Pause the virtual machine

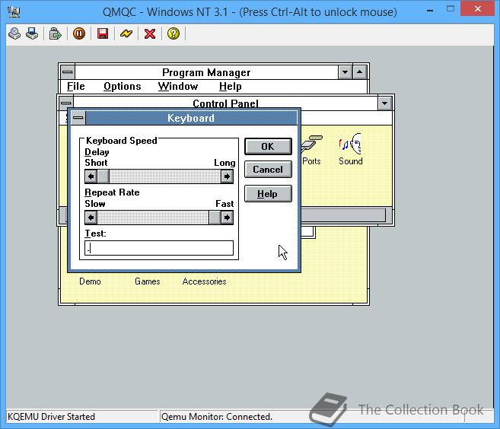click(x=78, y=33)
